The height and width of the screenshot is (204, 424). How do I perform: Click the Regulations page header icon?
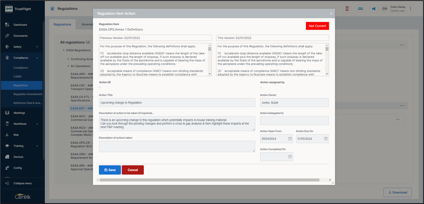click(x=52, y=8)
